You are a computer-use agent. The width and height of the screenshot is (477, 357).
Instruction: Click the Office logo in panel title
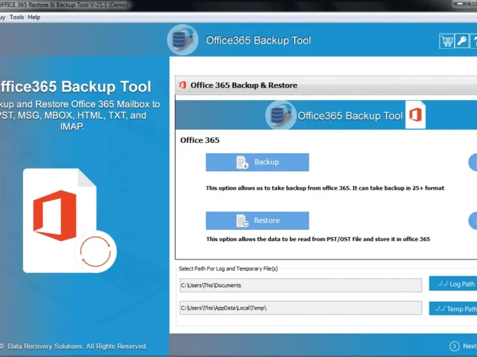click(183, 85)
